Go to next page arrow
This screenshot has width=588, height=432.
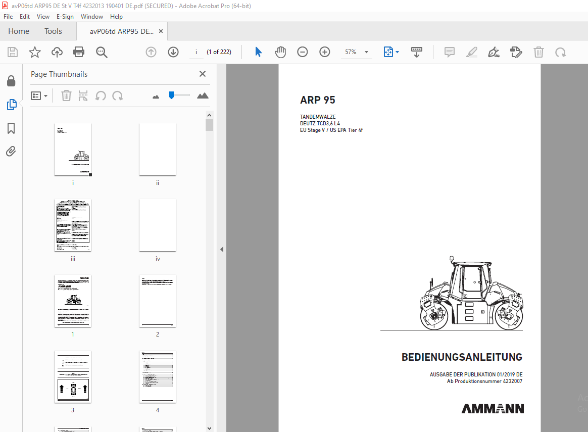pos(173,52)
